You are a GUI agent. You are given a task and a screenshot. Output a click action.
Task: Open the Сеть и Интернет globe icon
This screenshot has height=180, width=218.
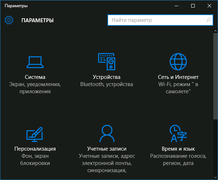tap(178, 62)
